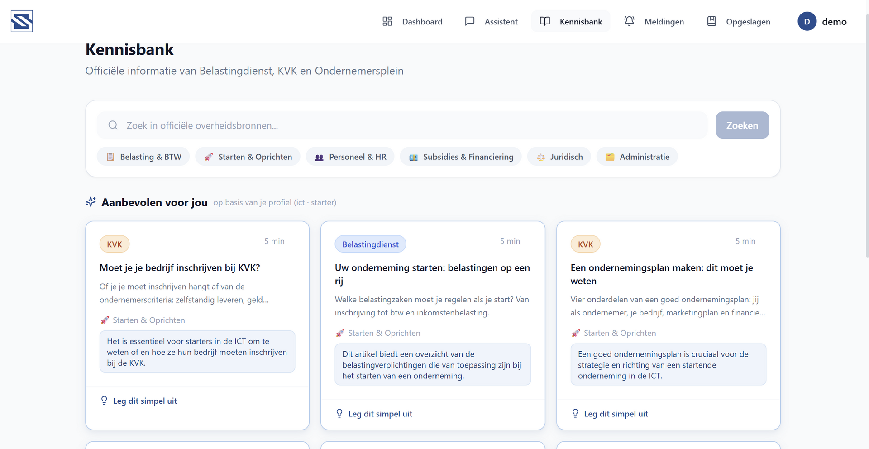869x449 pixels.
Task: Select the Kennisbank nav tab
Action: pyautogui.click(x=571, y=21)
